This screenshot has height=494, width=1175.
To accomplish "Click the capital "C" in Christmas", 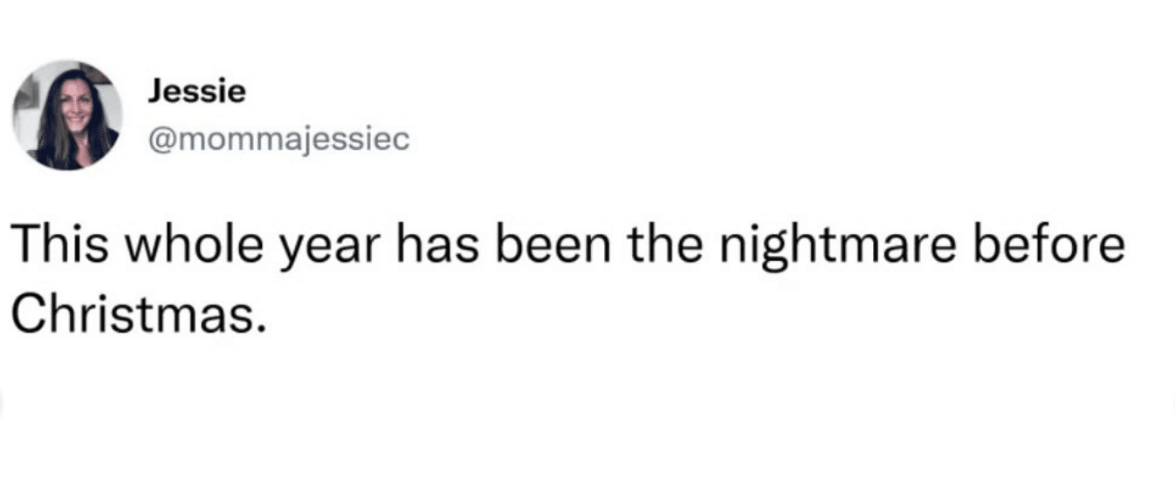I will pyautogui.click(x=28, y=313).
